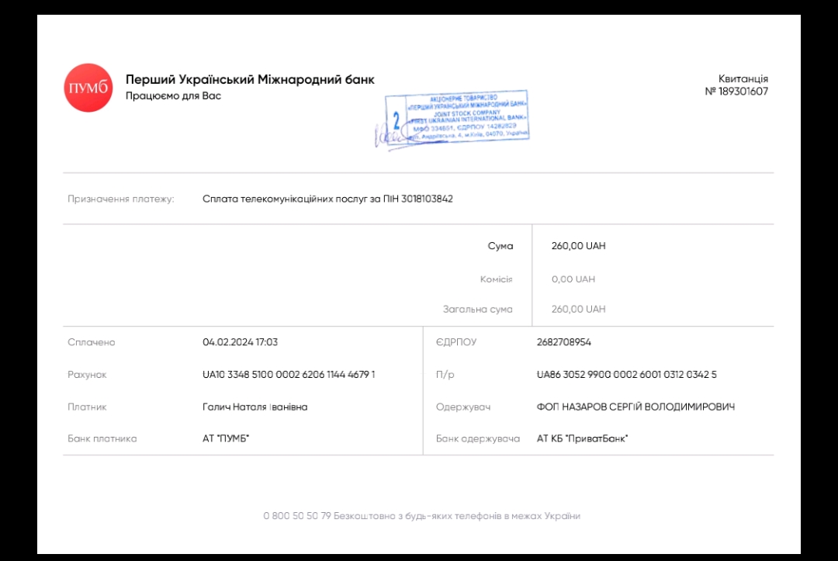This screenshot has height=561, width=838.
Task: Click the 'Комісія' label
Action: tap(496, 279)
